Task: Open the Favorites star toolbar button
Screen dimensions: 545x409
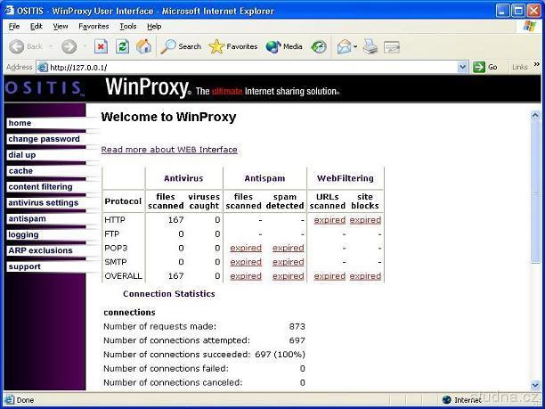Action: pyautogui.click(x=232, y=46)
